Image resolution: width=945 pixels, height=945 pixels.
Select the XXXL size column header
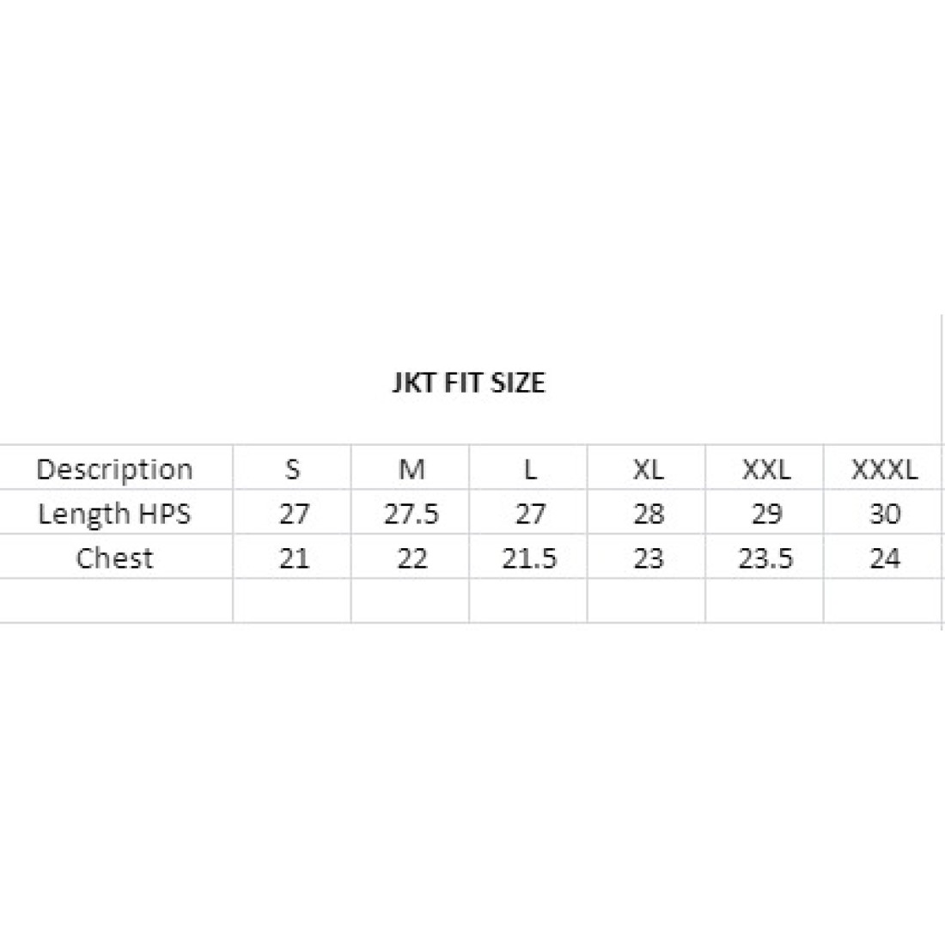click(883, 468)
